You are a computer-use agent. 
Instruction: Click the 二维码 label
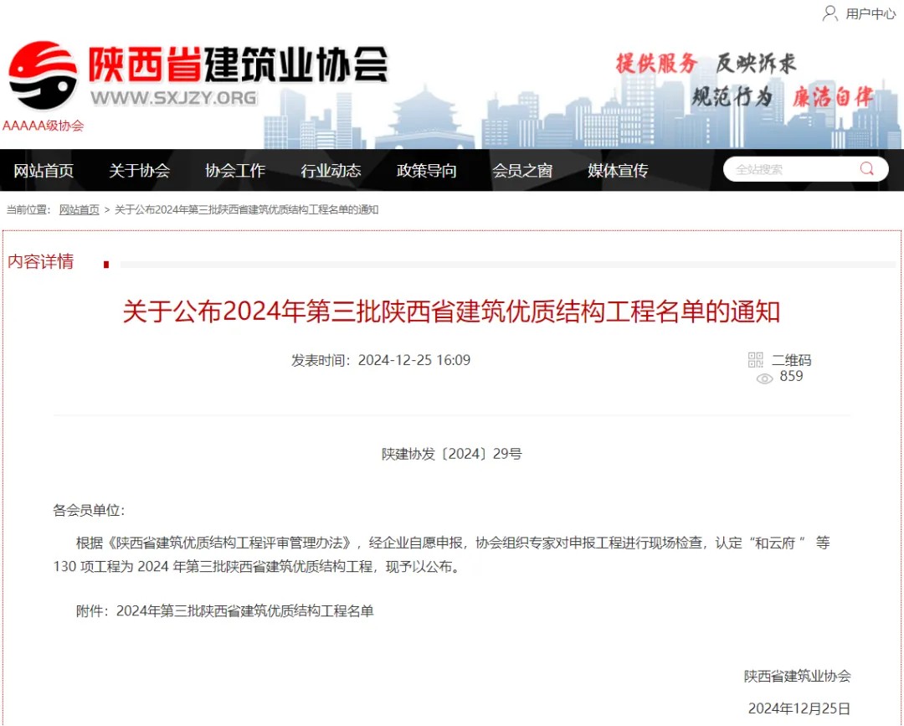tap(792, 360)
